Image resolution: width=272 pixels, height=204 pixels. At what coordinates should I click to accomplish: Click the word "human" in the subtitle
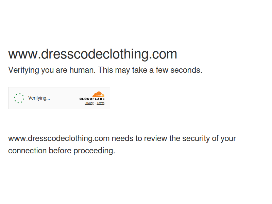tap(82, 70)
